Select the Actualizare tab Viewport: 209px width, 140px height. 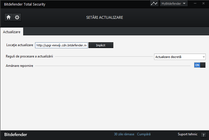12,32
